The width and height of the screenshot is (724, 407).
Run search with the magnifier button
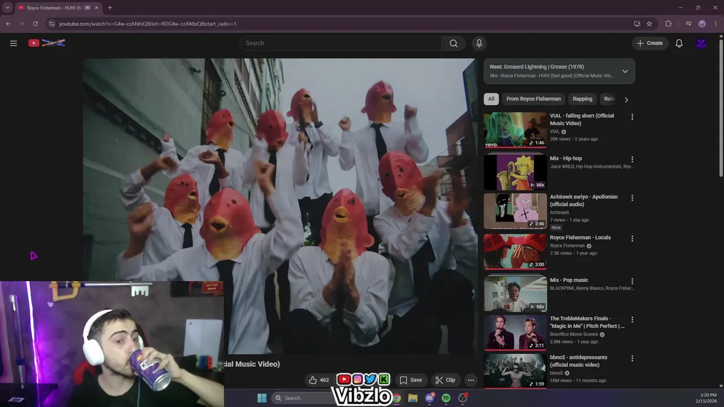[453, 43]
